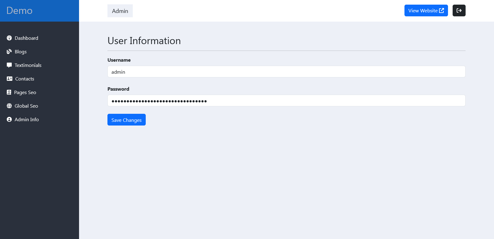Screen dimensions: 494x239
Task: Select the Admin Info menu entry
Action: point(27,119)
